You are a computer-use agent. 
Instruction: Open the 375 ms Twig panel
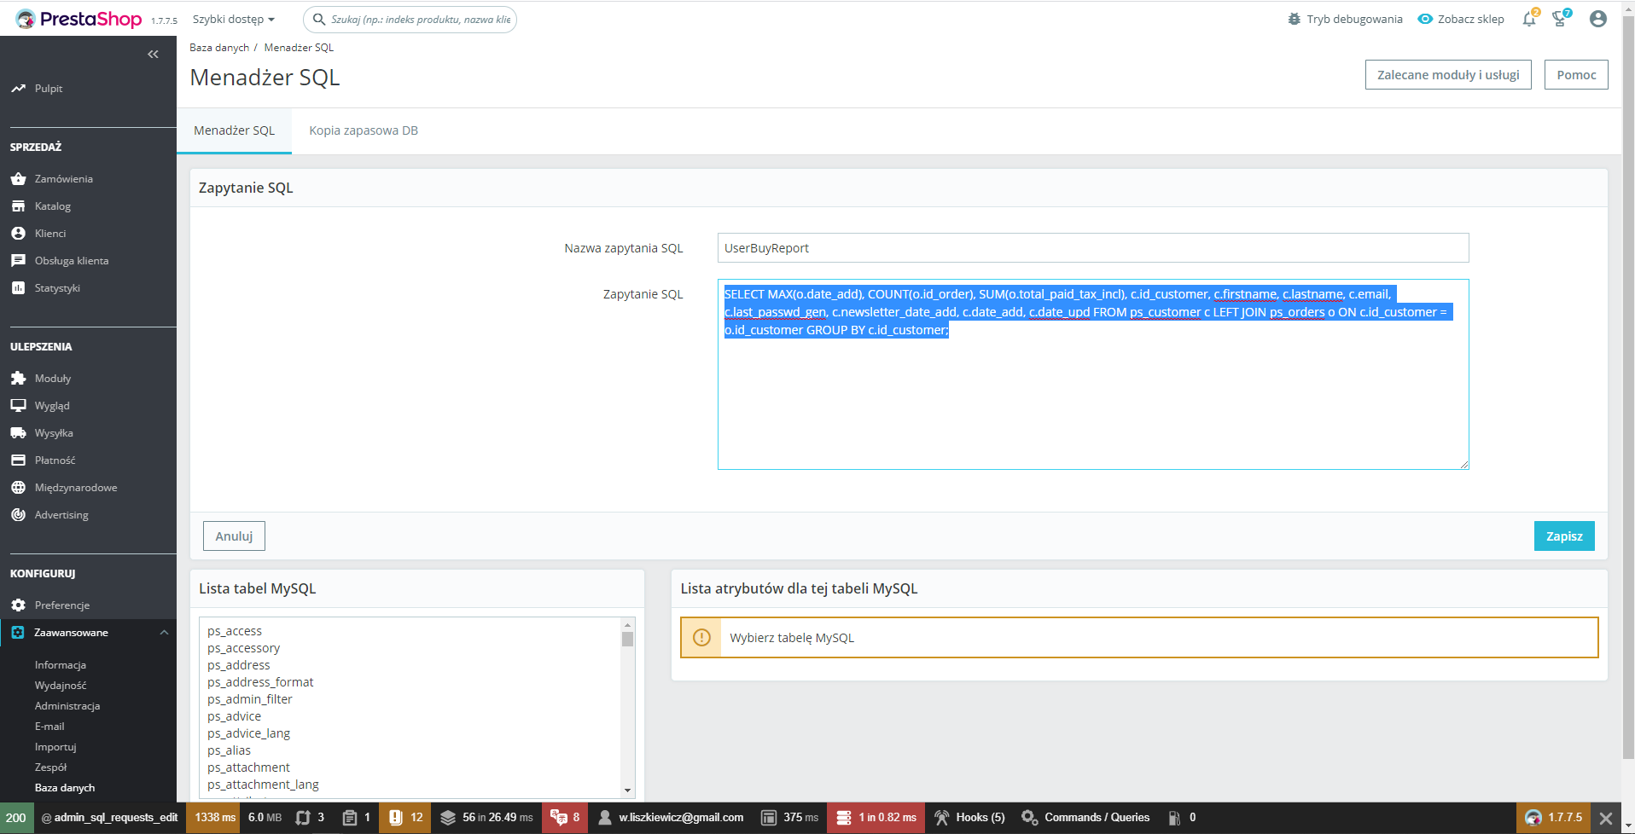pos(789,818)
